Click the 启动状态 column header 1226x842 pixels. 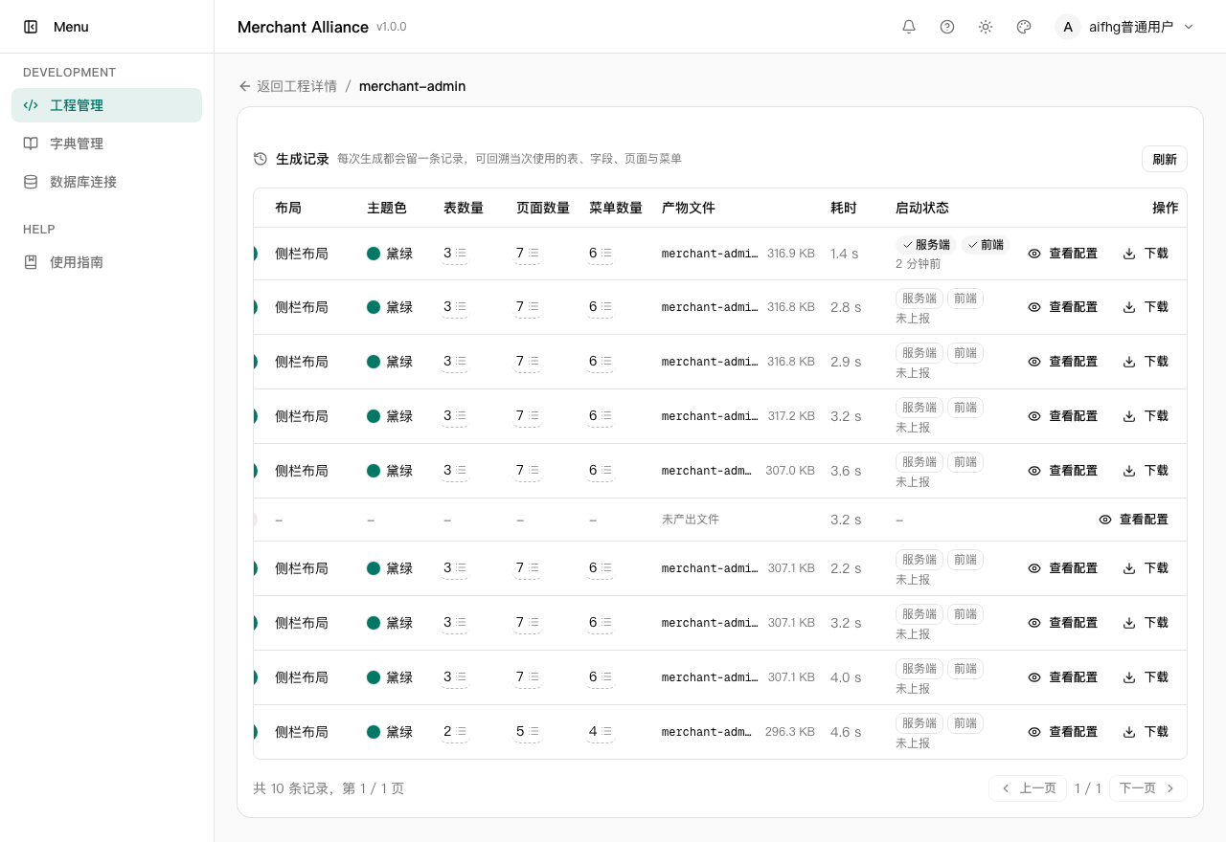click(x=922, y=208)
